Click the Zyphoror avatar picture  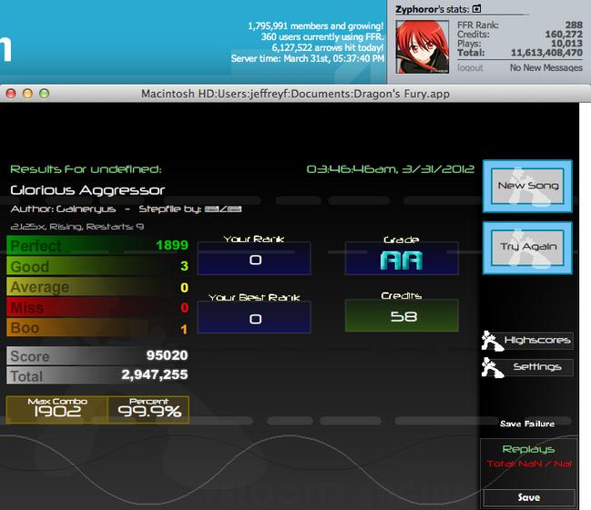[423, 46]
